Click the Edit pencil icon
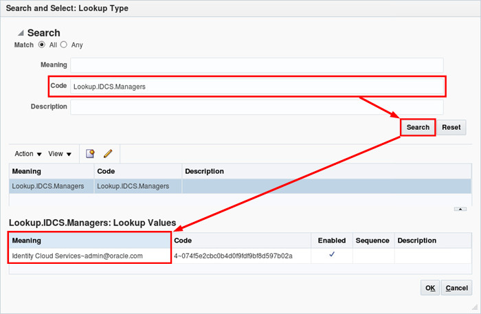 coord(107,154)
